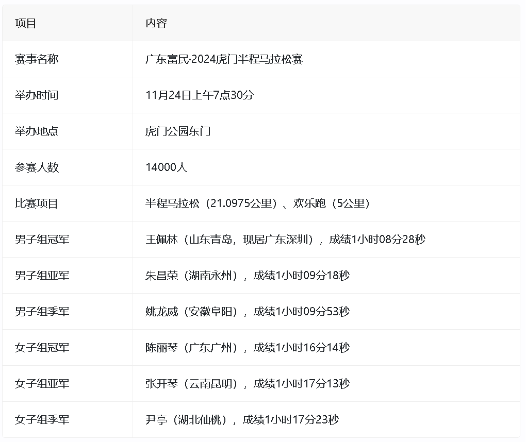Click the 项目 column header
Viewport: 526px width, 442px height.
26,23
